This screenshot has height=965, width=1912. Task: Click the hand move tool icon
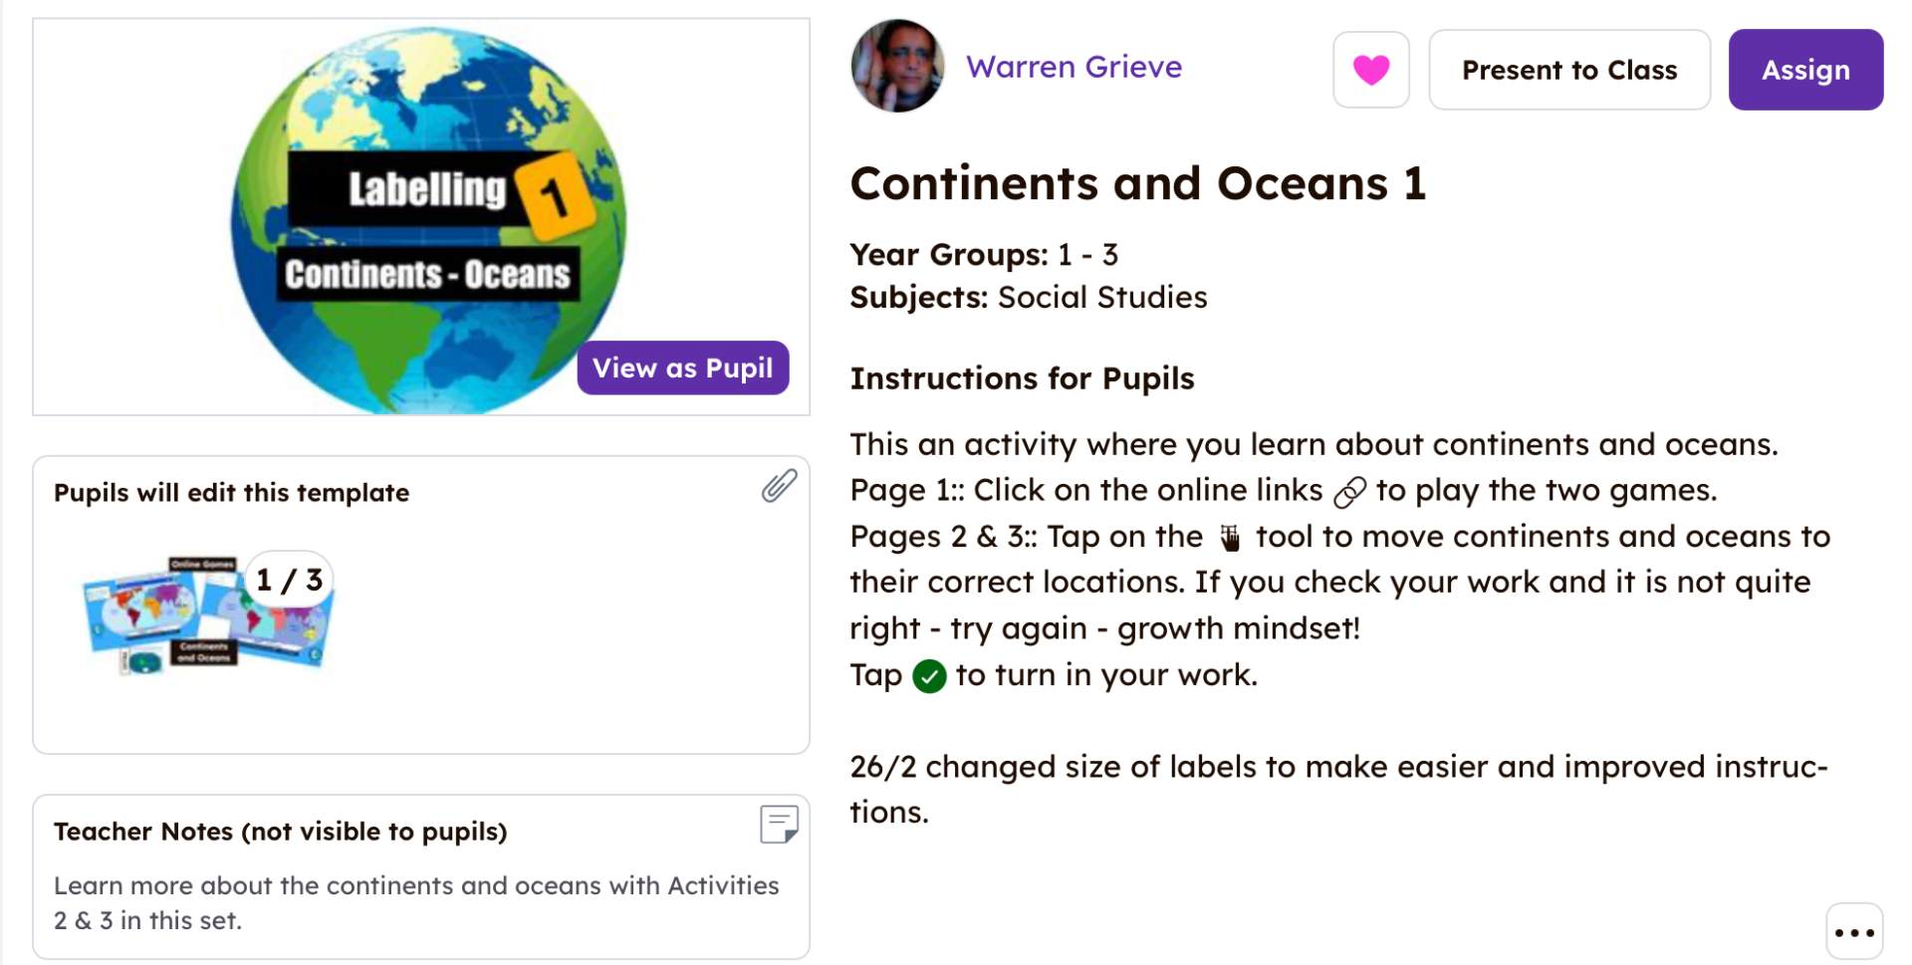point(1230,538)
